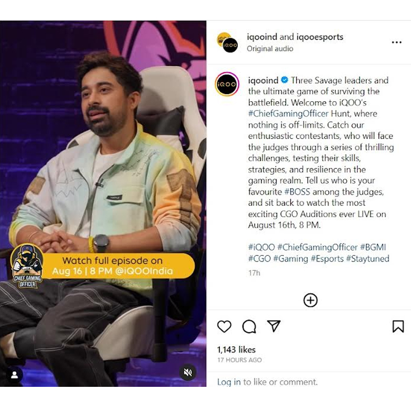Open the iQOO avatar beside the caption

point(227,84)
